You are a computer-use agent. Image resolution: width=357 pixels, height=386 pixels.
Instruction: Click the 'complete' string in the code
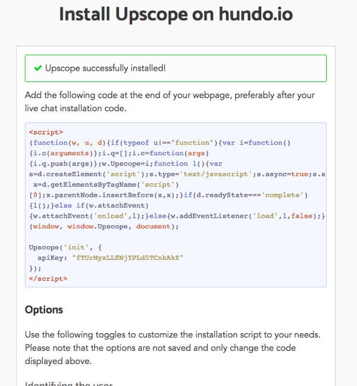point(283,195)
